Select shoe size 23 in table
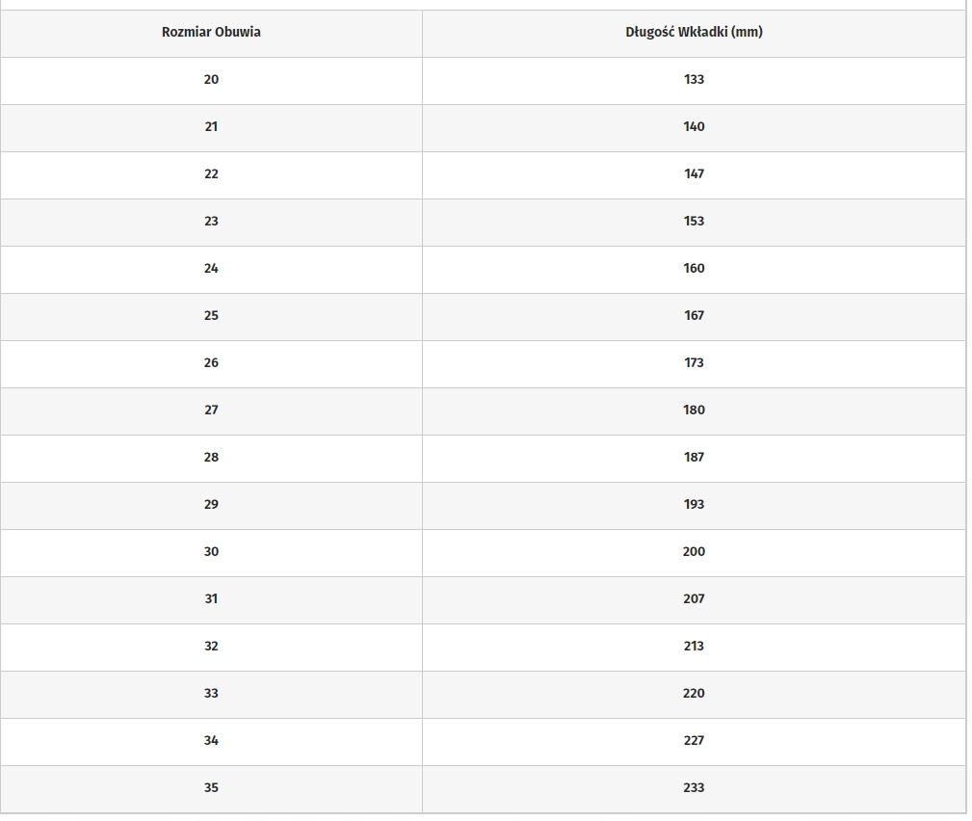Screen dimensions: 972x821 (x=211, y=221)
